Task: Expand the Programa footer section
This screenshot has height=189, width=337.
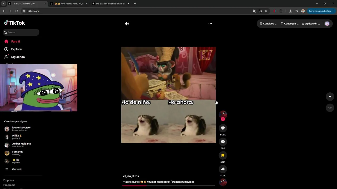Action: point(9,185)
